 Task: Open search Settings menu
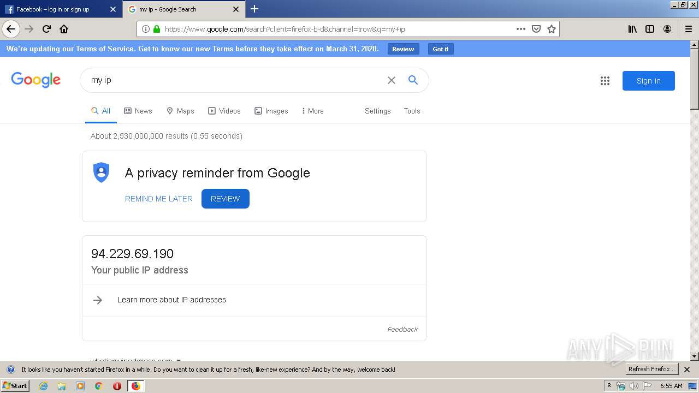[x=378, y=111]
